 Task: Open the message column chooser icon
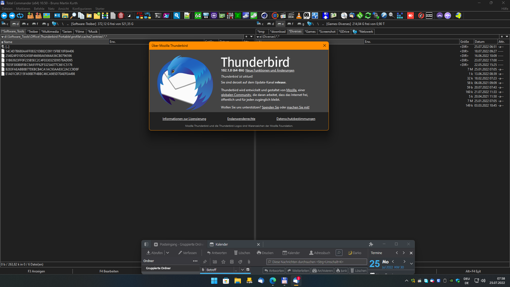tap(248, 270)
